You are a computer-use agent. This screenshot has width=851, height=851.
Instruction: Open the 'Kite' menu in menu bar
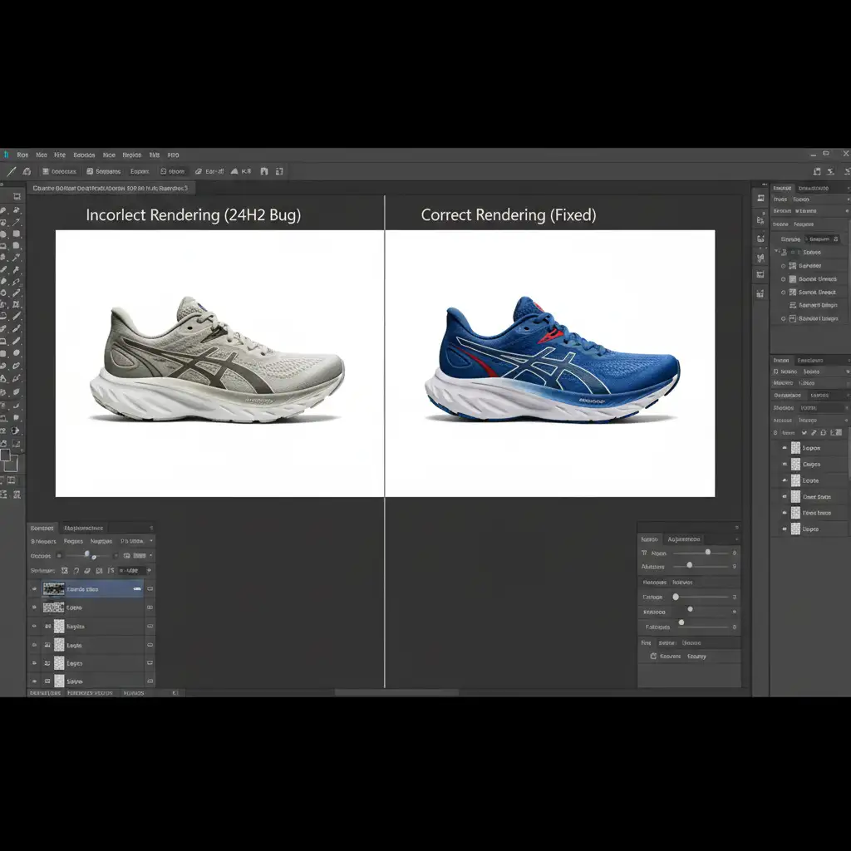pos(60,155)
